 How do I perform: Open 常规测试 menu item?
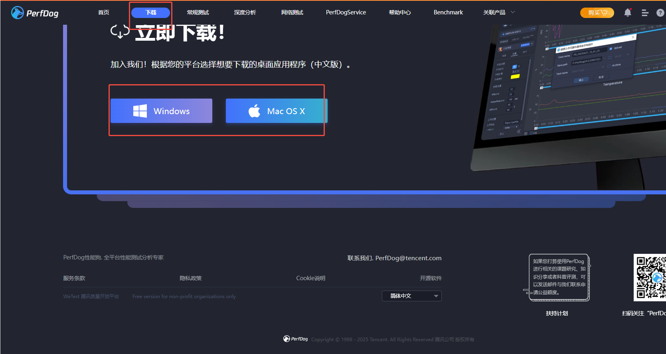tap(198, 12)
